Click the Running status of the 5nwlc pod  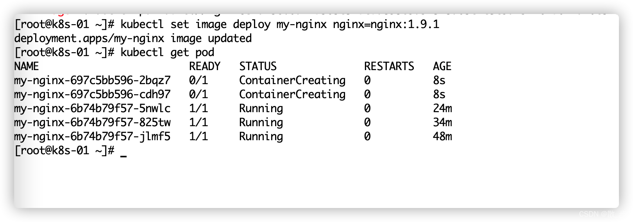coord(261,109)
